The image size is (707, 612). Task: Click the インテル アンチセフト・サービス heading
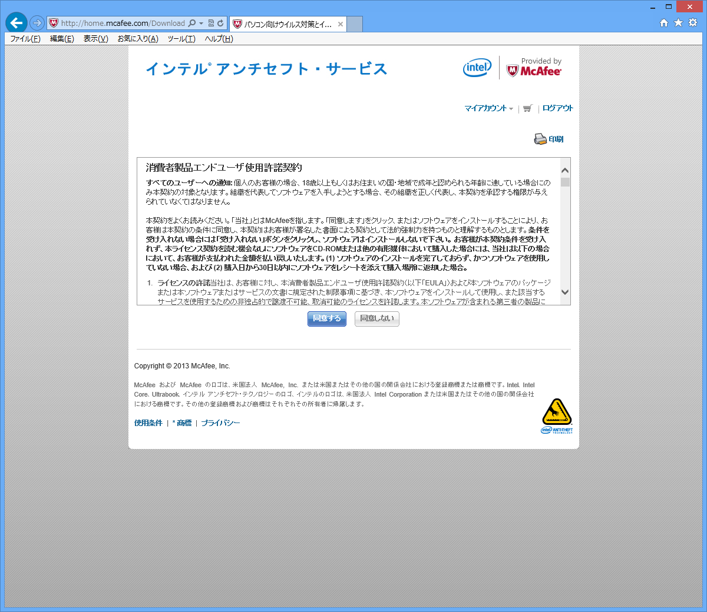(x=266, y=69)
